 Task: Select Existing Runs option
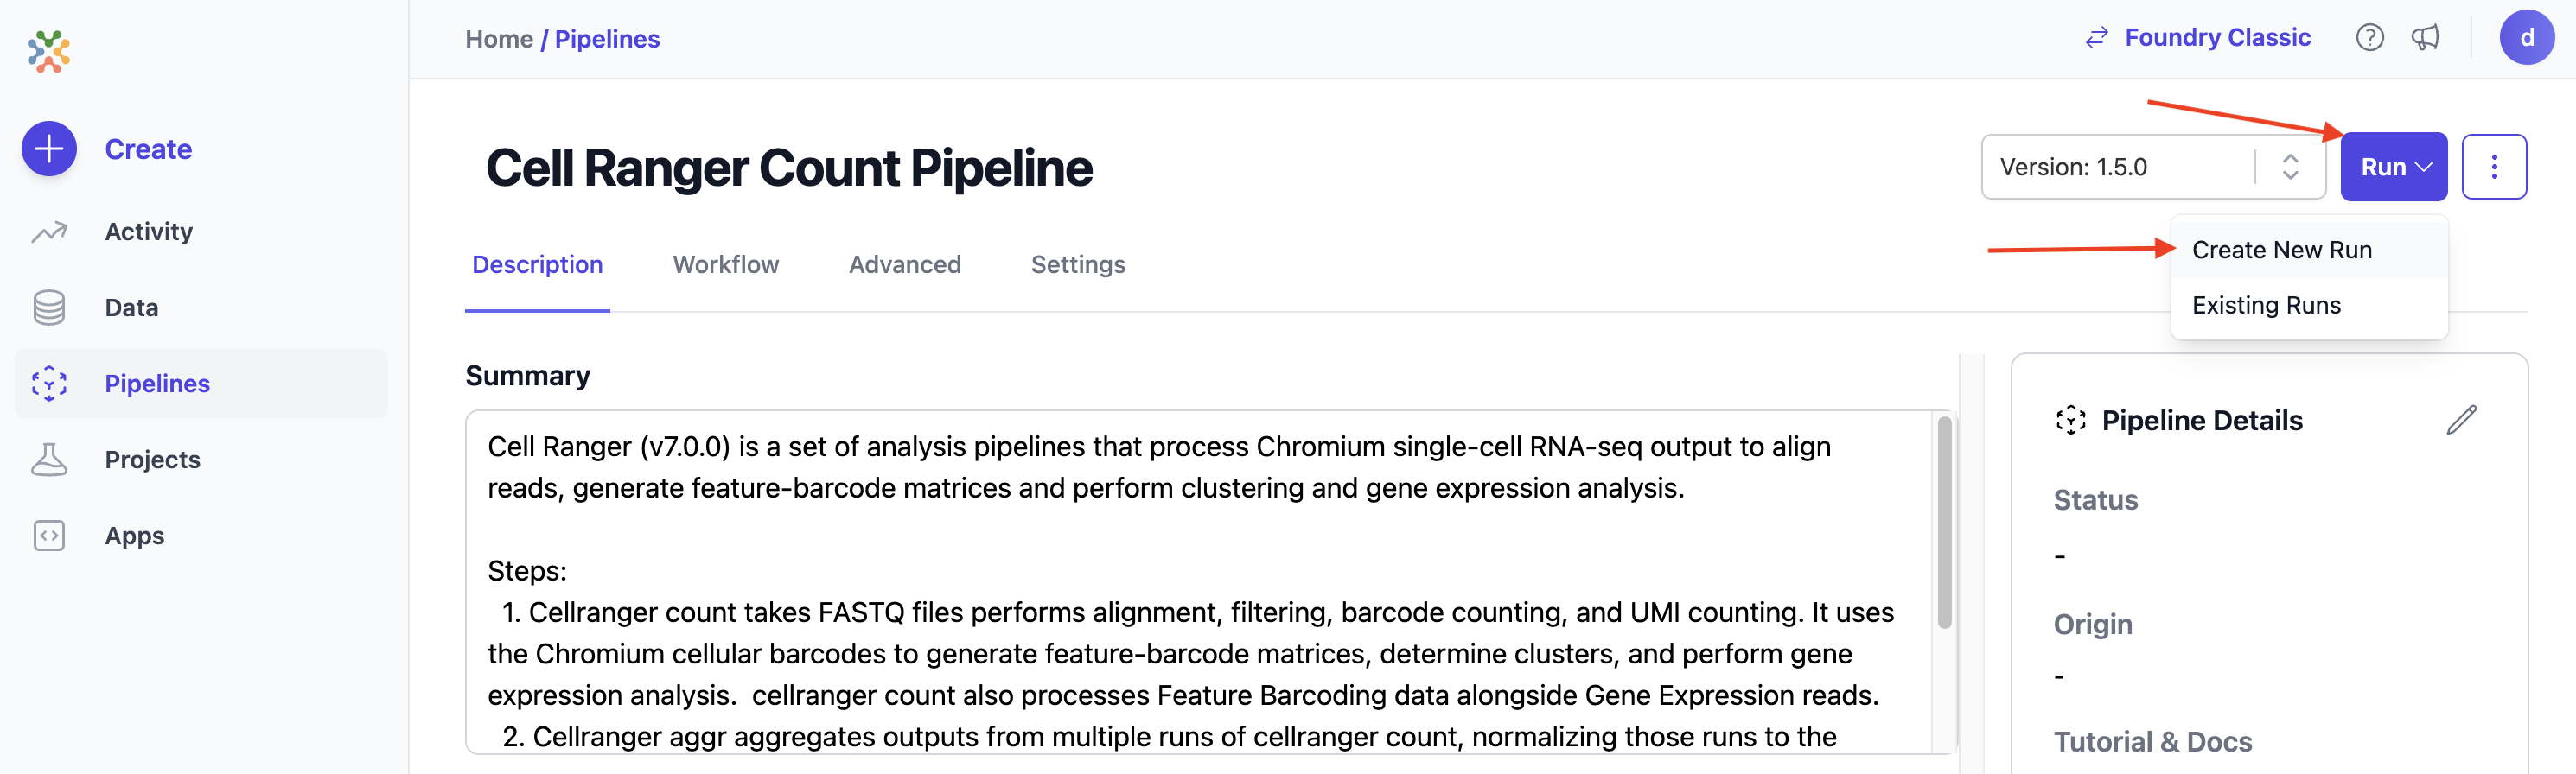point(2266,306)
